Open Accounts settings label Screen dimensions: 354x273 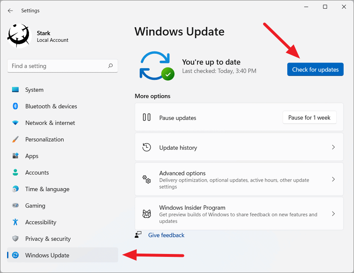[37, 172]
